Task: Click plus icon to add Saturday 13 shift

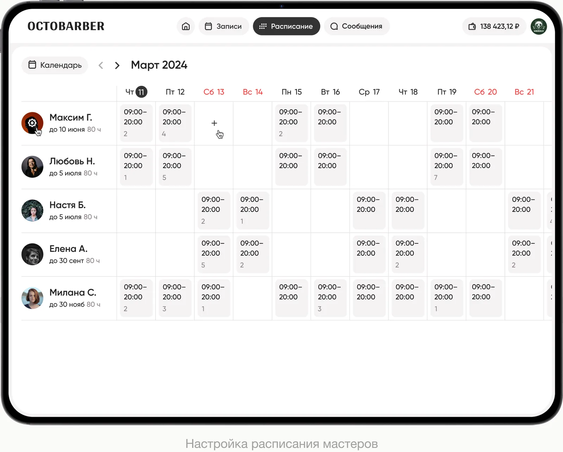Action: pos(214,123)
